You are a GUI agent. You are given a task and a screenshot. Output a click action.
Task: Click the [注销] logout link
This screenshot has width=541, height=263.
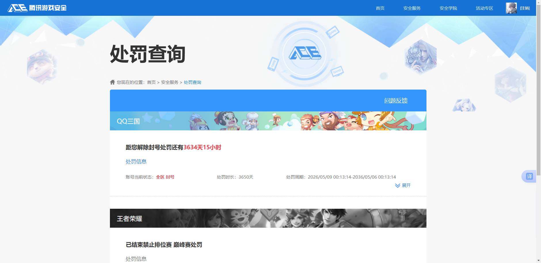525,8
